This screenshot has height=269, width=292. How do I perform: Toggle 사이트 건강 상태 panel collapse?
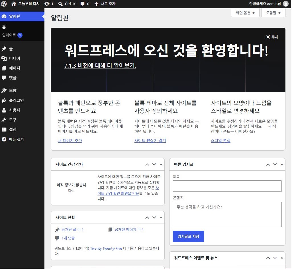click(161, 164)
